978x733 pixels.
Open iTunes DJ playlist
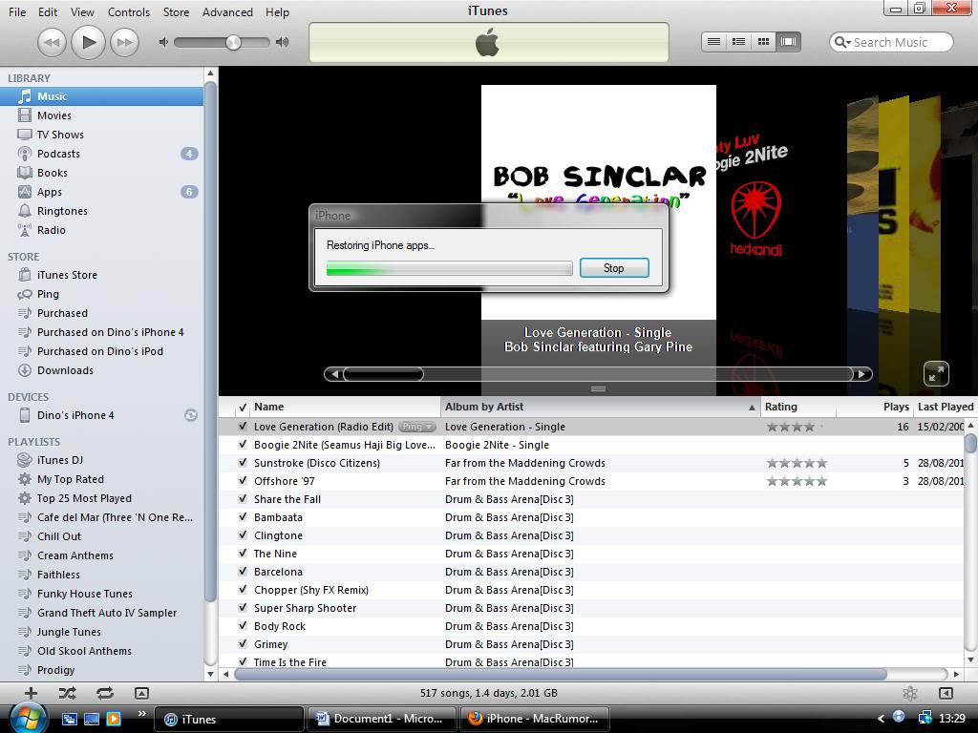click(101, 460)
